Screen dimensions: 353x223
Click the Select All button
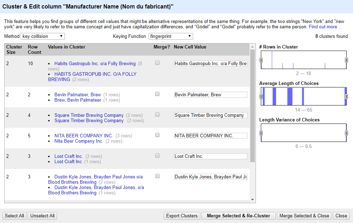tap(15, 216)
